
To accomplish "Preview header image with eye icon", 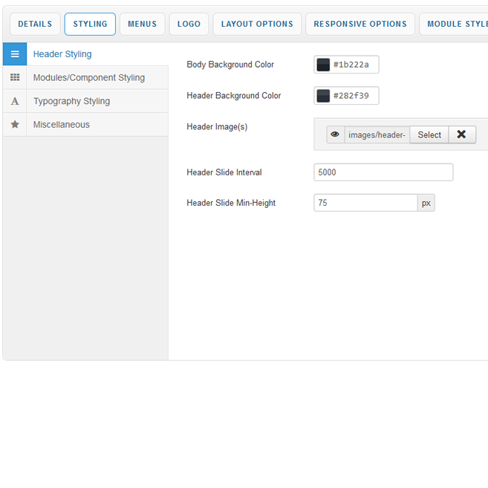I will pyautogui.click(x=335, y=134).
